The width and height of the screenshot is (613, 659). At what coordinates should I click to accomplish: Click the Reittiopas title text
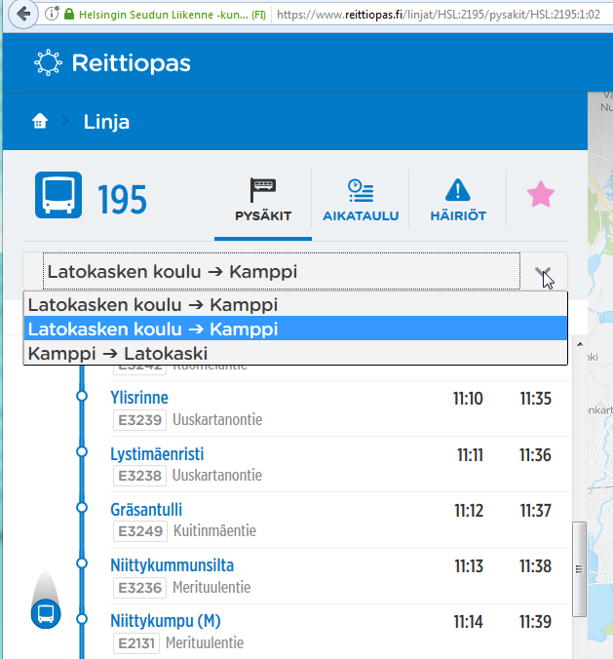[132, 63]
